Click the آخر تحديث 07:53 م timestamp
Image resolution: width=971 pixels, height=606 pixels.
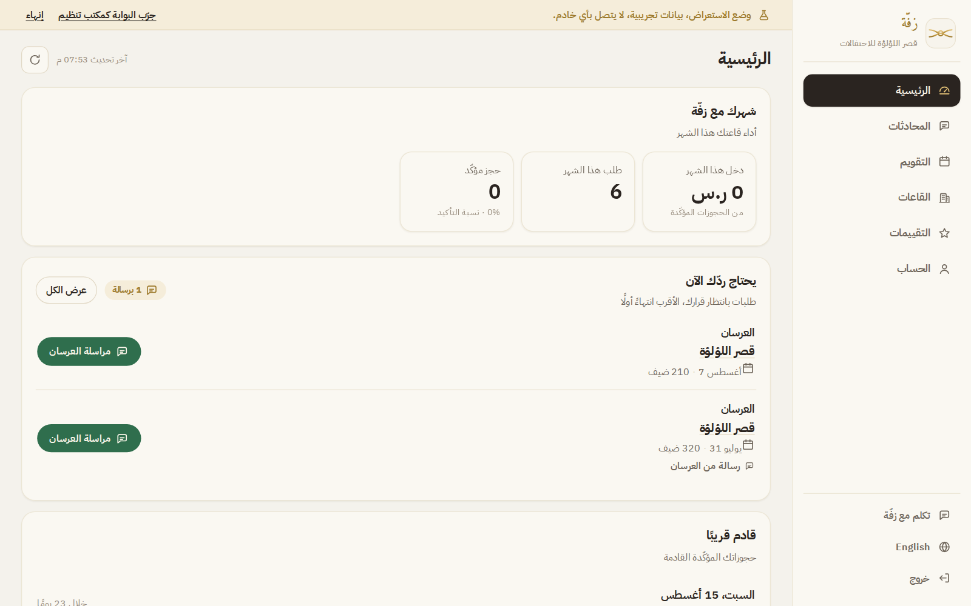[x=92, y=60]
